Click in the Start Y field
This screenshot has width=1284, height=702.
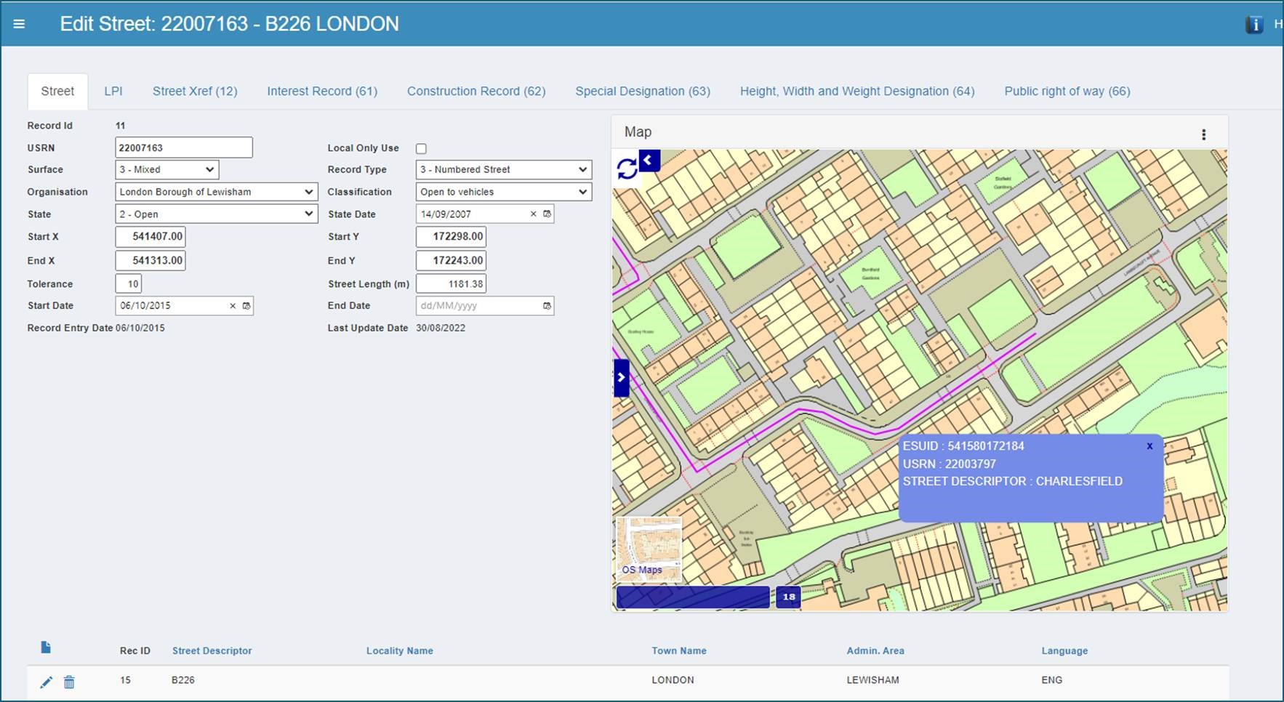451,237
